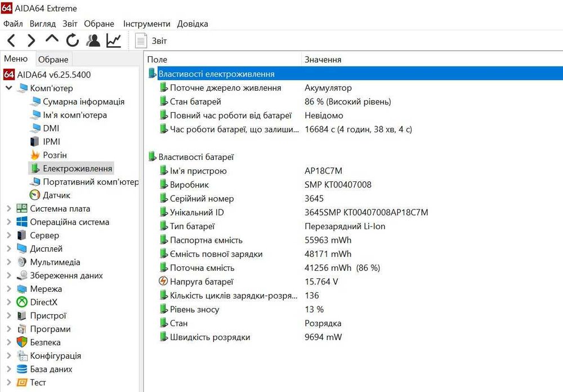Expand the Програми node
The width and height of the screenshot is (563, 392).
coord(9,329)
